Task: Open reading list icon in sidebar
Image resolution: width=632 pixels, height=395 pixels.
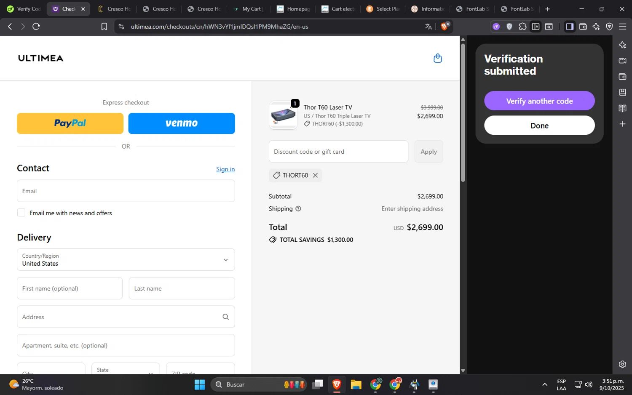Action: (x=622, y=108)
